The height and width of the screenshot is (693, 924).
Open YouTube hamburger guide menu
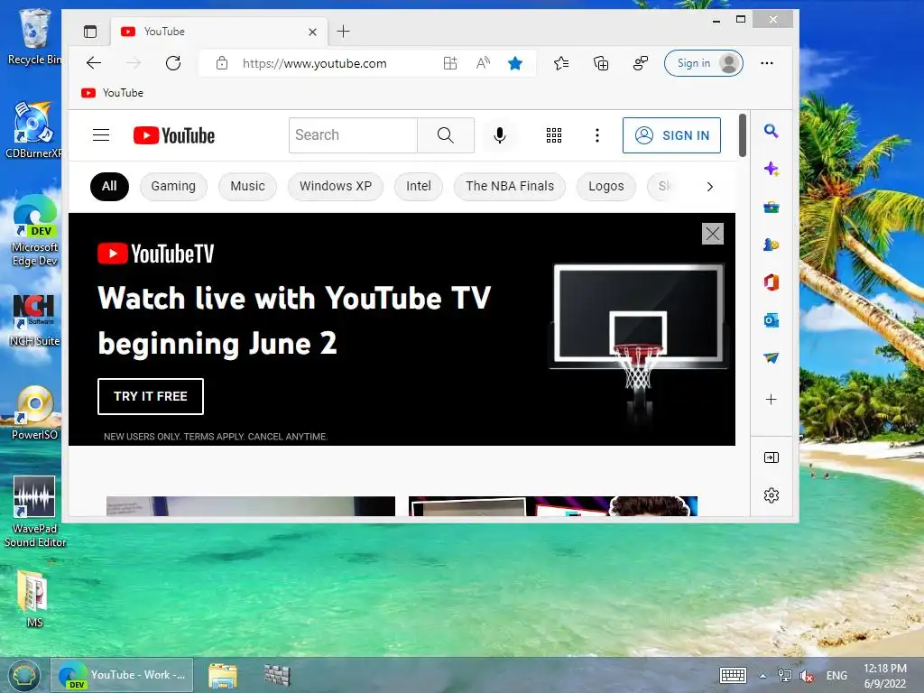(101, 135)
